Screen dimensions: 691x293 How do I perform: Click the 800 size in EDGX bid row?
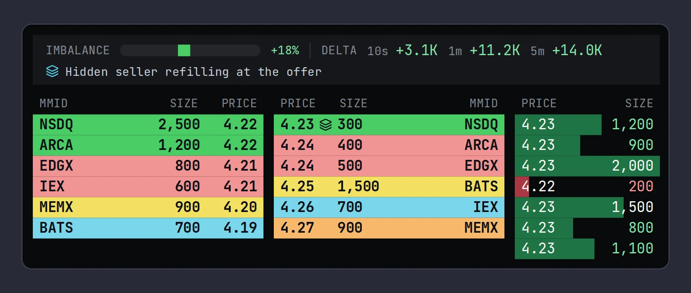(187, 166)
